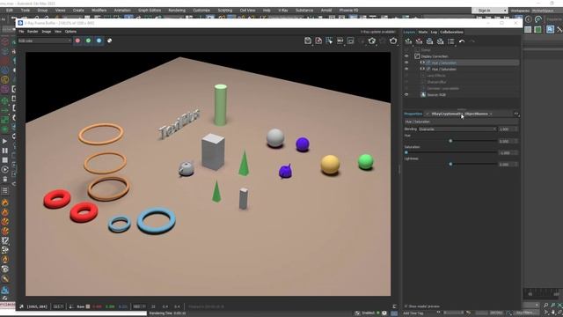Toggle visibility of Sharpen/Blur layer

[406, 82]
